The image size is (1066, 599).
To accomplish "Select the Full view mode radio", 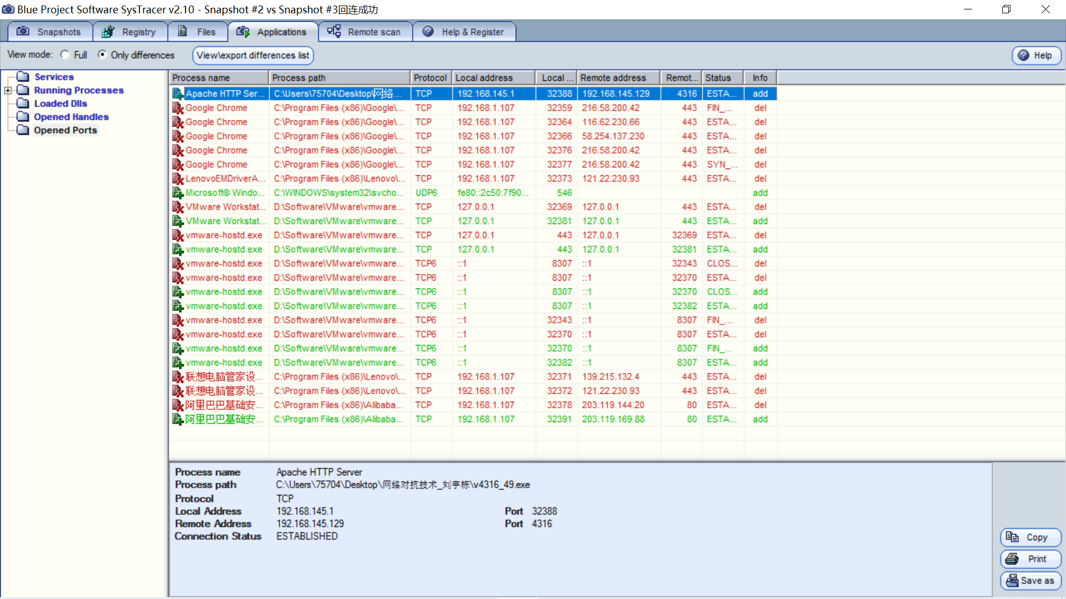I will click(65, 54).
